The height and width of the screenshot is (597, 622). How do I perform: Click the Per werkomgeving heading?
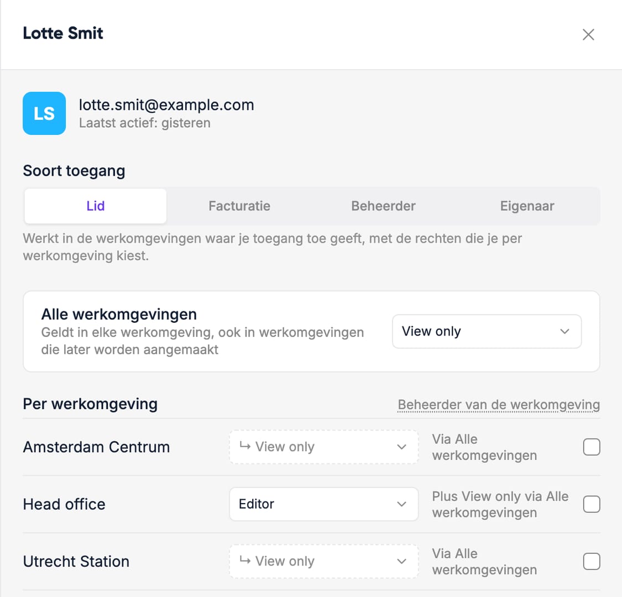pyautogui.click(x=90, y=404)
